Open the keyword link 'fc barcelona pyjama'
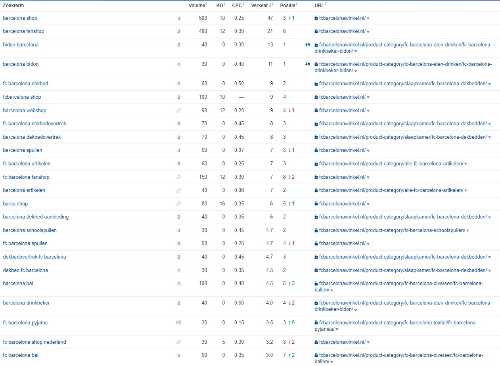This screenshot has height=366, width=500. (25, 323)
